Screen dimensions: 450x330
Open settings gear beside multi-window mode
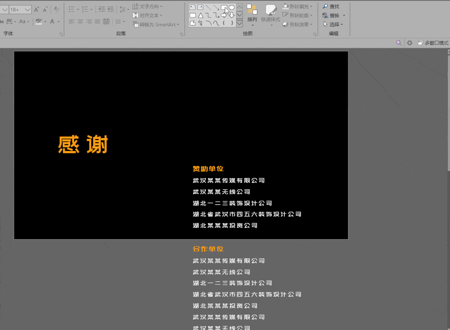click(x=410, y=43)
